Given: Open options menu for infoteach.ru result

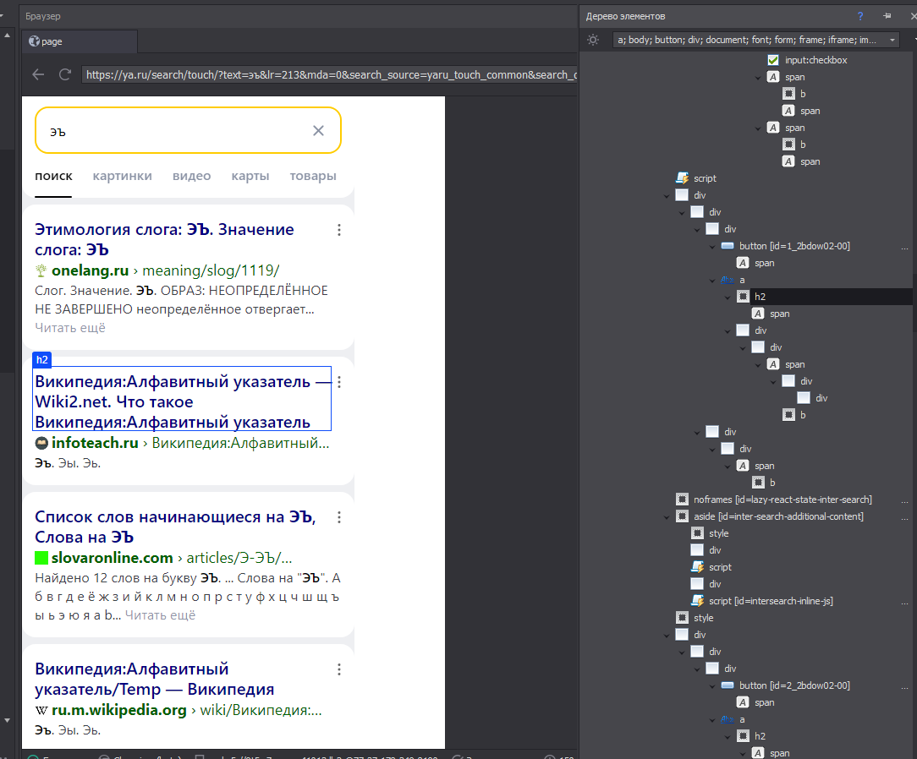Looking at the screenshot, I should 339,382.
